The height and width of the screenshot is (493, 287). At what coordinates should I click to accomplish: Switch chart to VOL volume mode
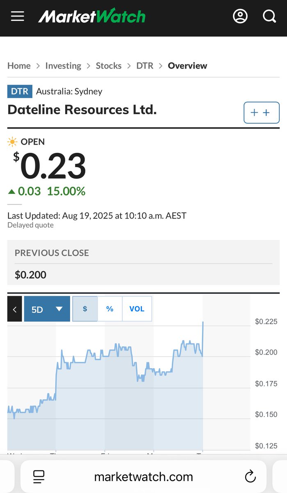pyautogui.click(x=137, y=309)
